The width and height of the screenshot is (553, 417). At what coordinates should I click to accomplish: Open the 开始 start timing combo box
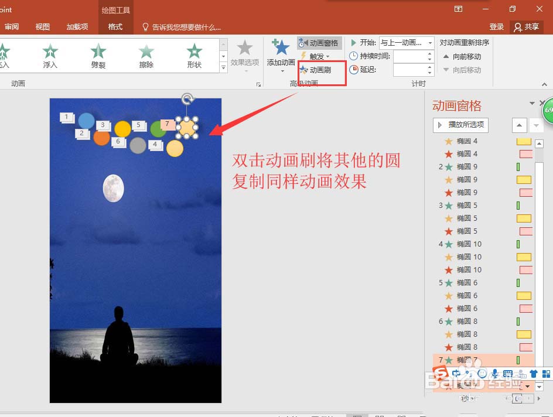pyautogui.click(x=407, y=43)
